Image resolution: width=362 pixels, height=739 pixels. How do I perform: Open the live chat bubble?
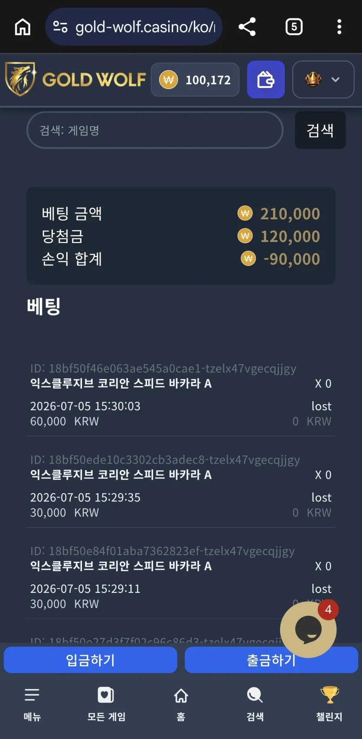point(308,629)
